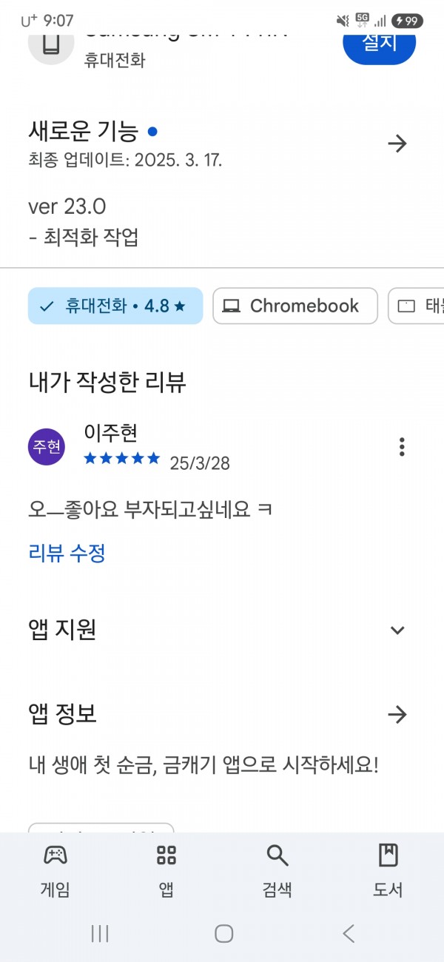
Task: Tap the 리뷰 수정 link
Action: pos(67,553)
